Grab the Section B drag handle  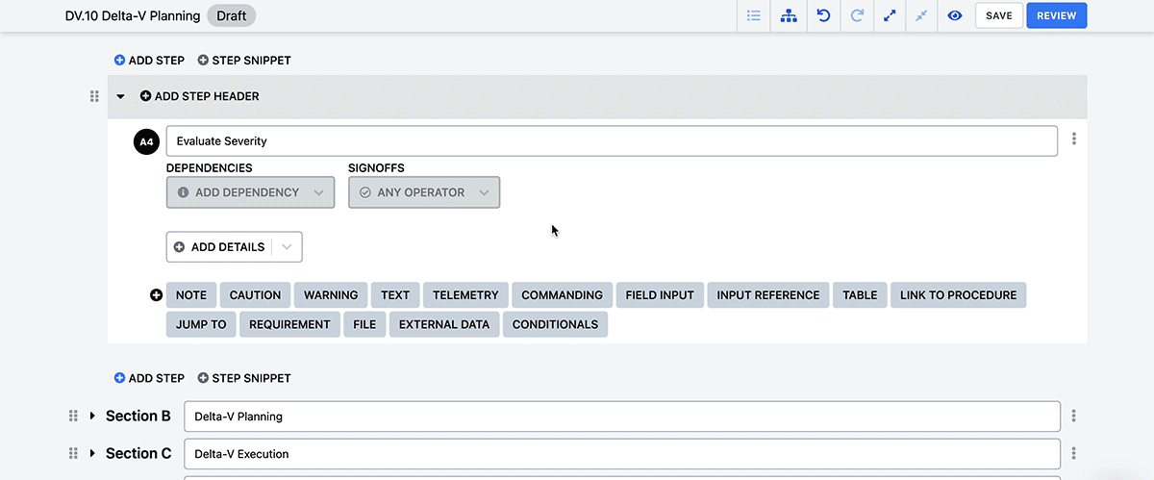pos(73,416)
